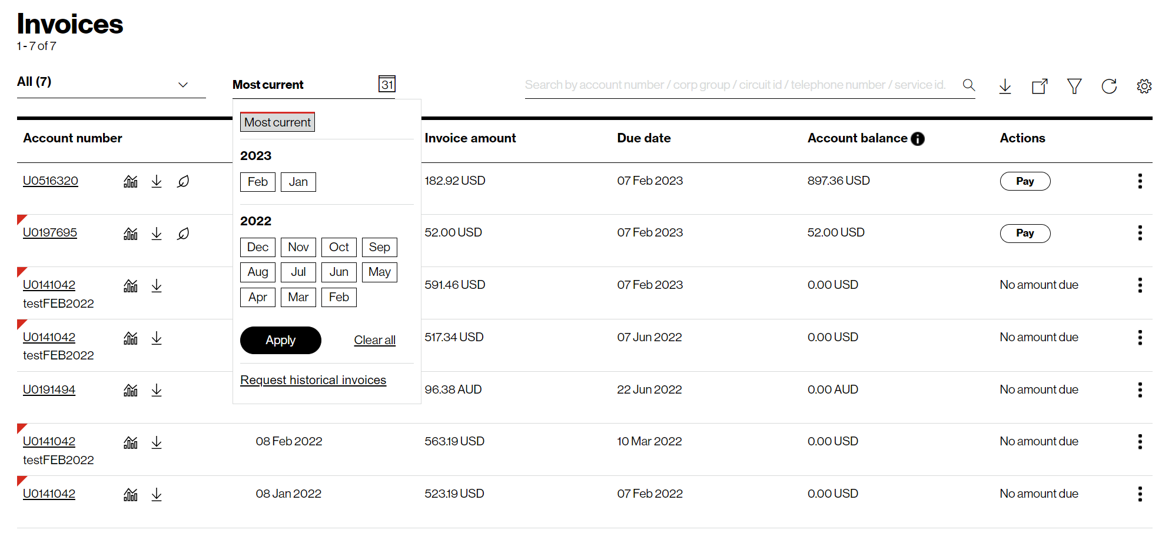1172x533 pixels.
Task: Click the export/share icon in the toolbar
Action: click(x=1040, y=86)
